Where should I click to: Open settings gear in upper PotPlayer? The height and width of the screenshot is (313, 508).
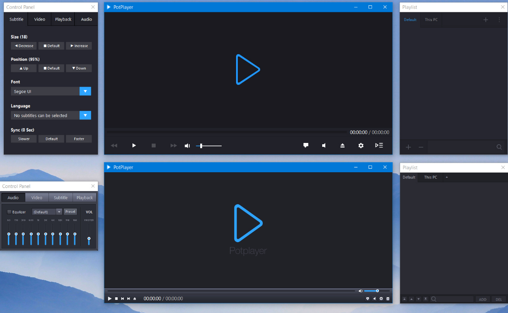[361, 146]
